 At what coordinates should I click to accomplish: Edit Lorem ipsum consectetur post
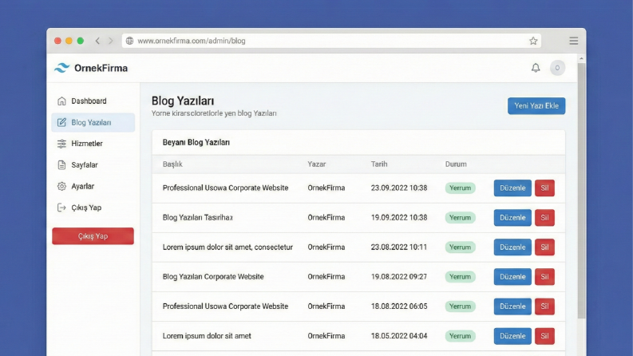pos(512,247)
